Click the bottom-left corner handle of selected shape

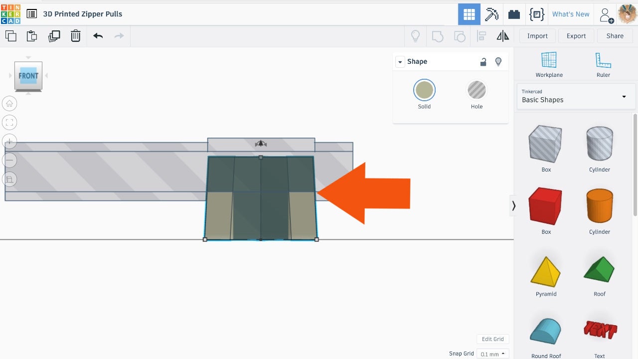coord(205,239)
